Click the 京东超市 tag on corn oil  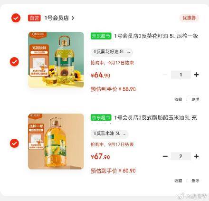(101, 118)
